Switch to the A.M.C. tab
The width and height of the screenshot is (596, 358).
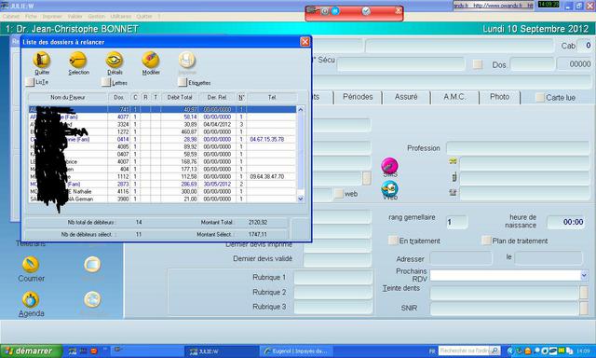(454, 97)
